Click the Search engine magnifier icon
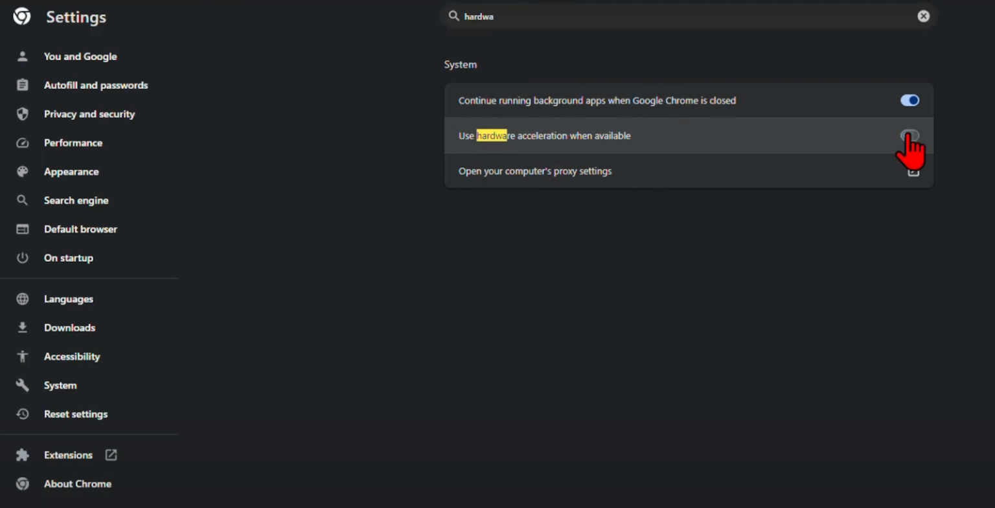Viewport: 995px width, 508px height. tap(22, 200)
